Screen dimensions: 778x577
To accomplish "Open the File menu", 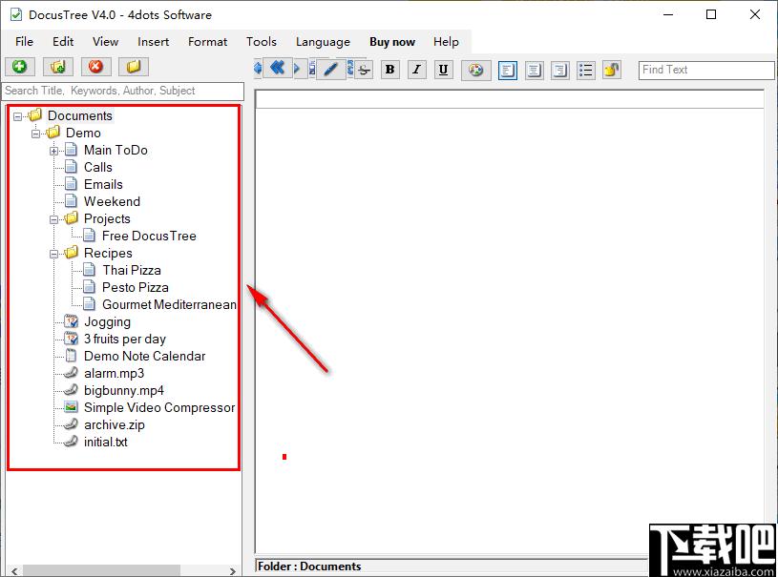I will [x=24, y=42].
